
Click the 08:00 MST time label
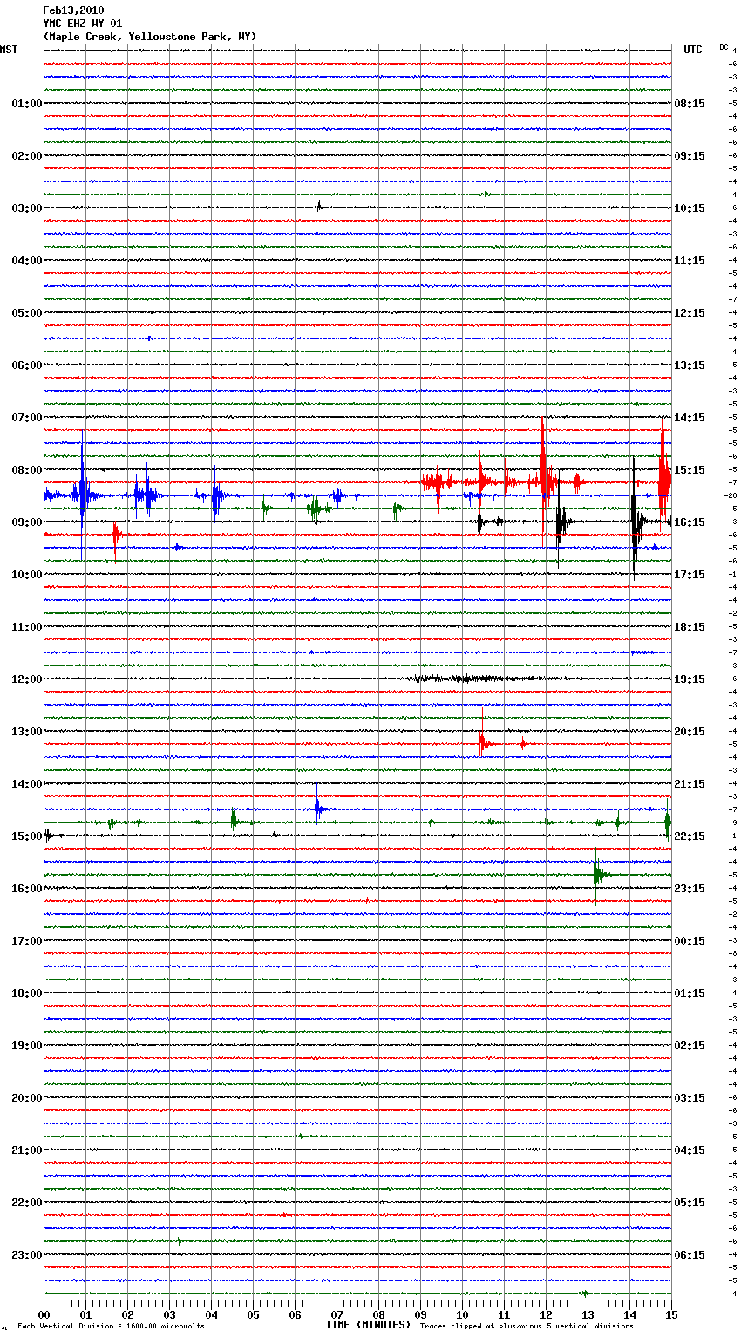pyautogui.click(x=27, y=470)
